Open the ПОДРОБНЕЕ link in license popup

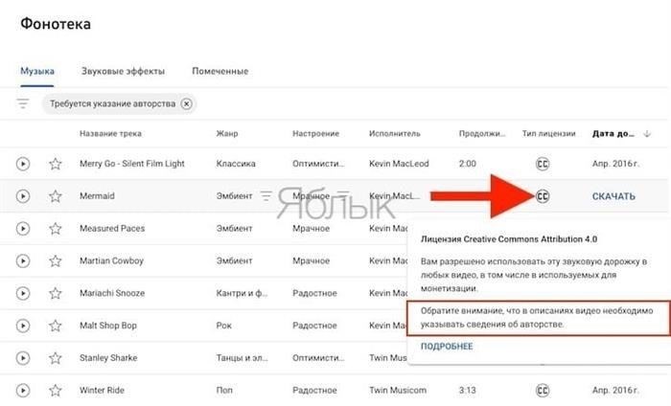tap(447, 347)
